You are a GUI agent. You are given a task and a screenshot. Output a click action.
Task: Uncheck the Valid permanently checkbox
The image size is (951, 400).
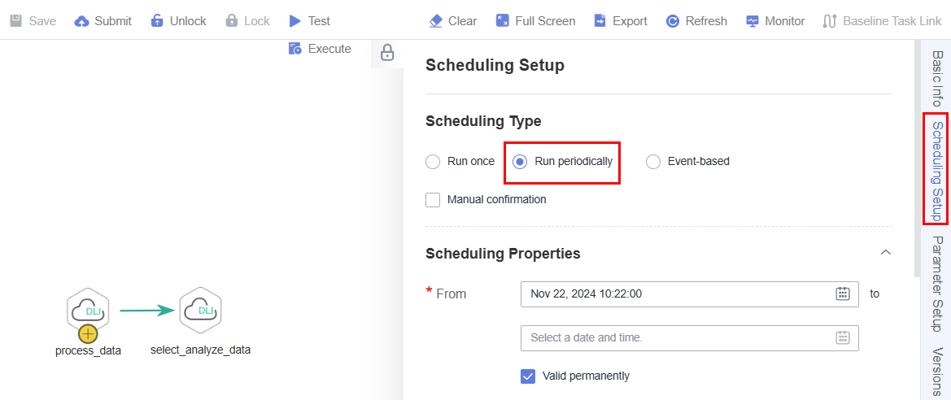point(528,376)
